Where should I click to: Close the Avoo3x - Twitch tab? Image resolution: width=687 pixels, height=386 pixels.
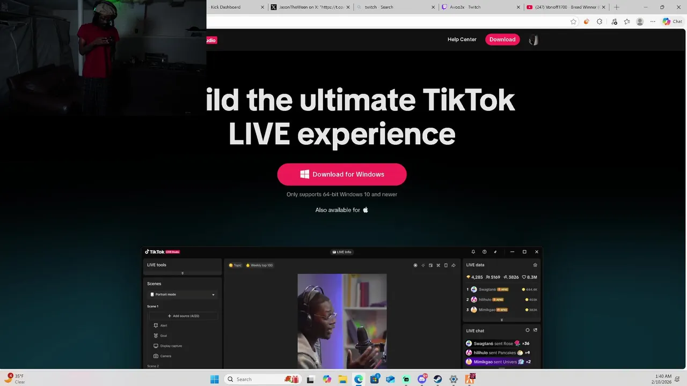(x=518, y=8)
